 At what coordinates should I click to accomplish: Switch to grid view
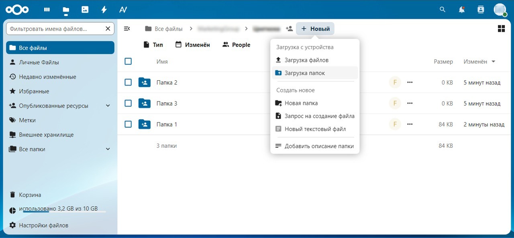click(501, 28)
